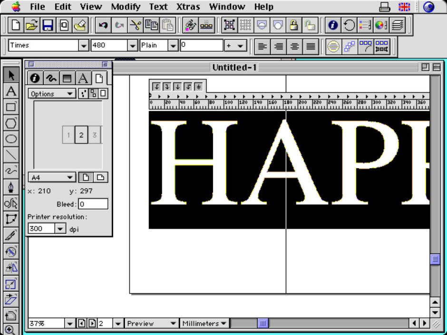The image size is (447, 335).
Task: Open the Plain text style dropdown
Action: [173, 46]
